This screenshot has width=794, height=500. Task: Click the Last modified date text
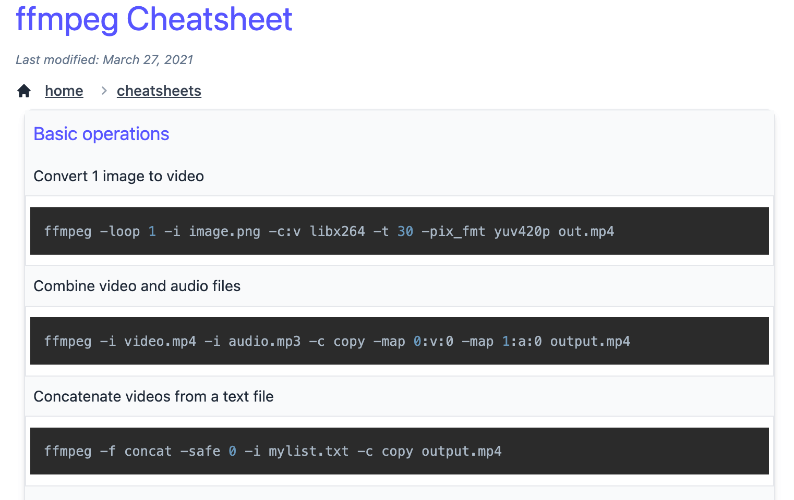(104, 60)
